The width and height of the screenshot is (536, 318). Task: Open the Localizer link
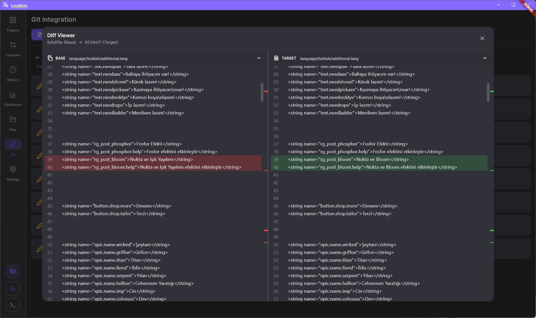click(19, 5)
